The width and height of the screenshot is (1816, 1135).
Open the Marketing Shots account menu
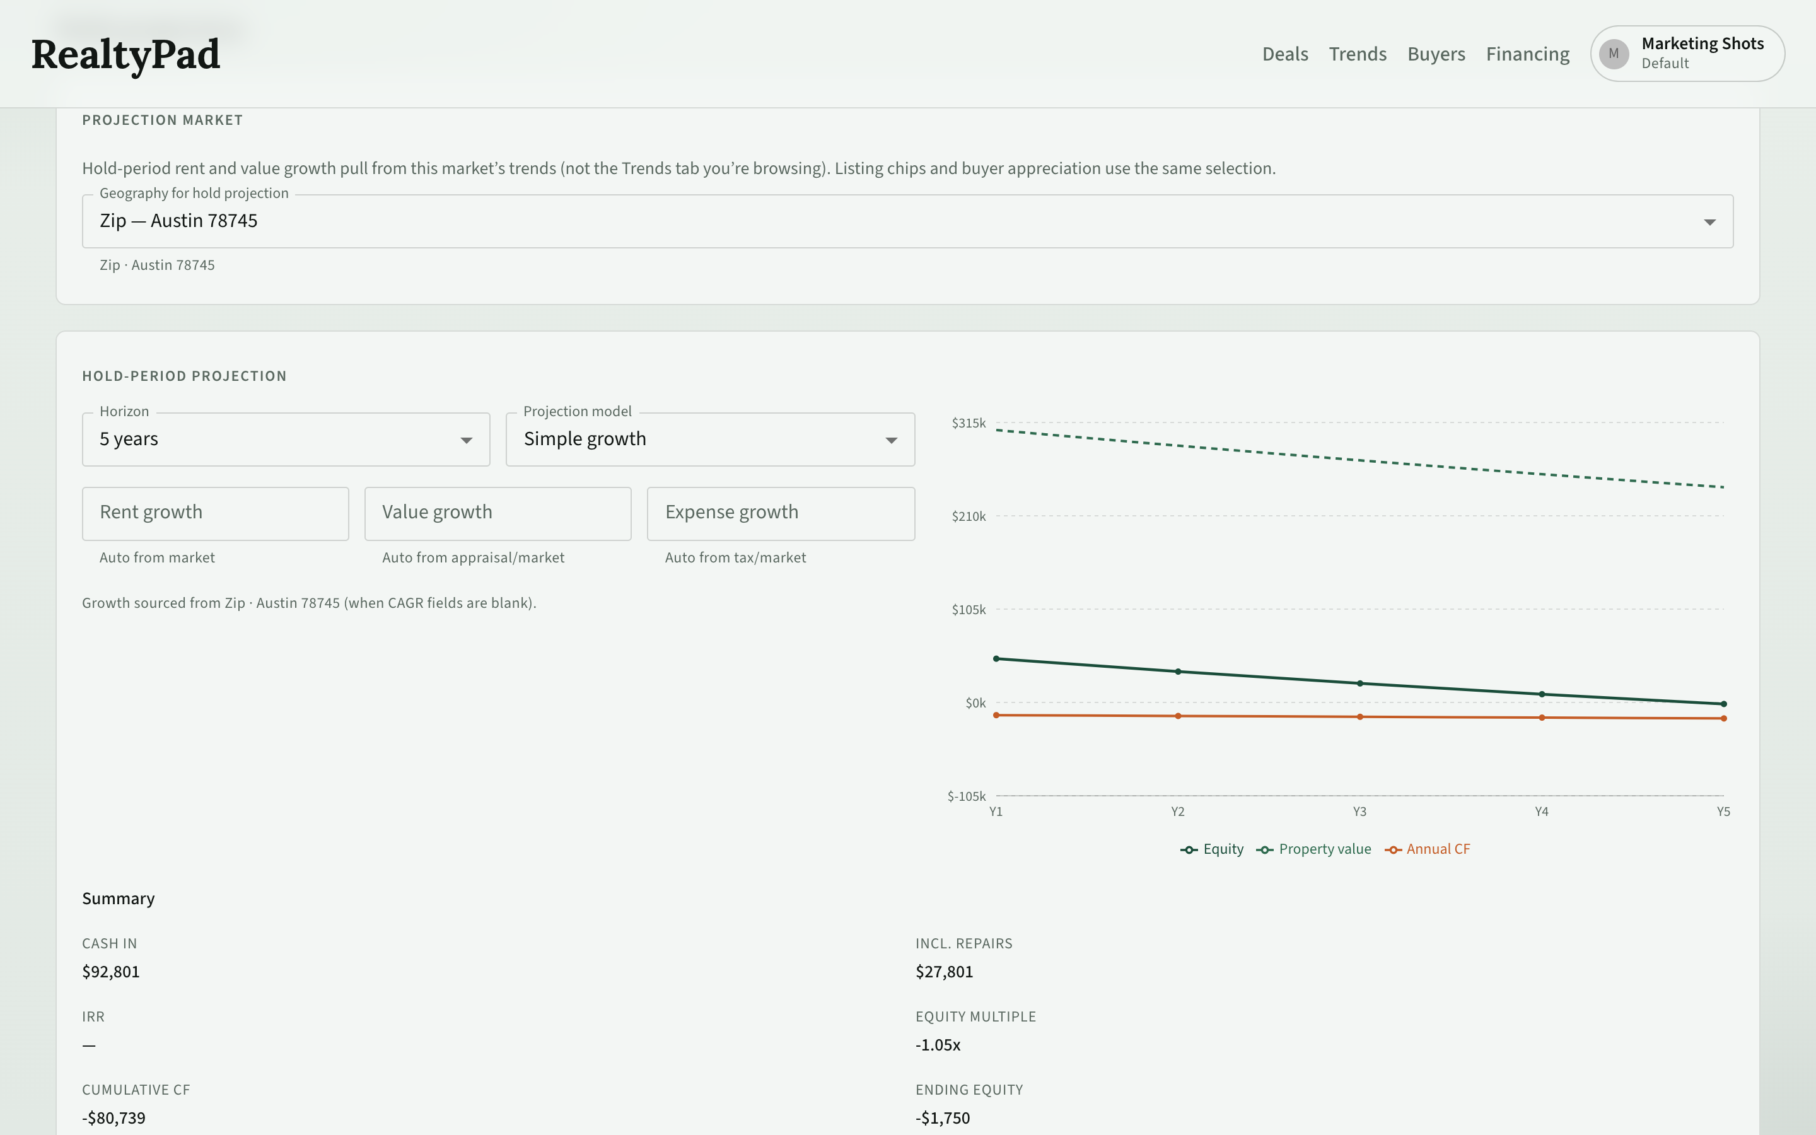click(x=1687, y=54)
